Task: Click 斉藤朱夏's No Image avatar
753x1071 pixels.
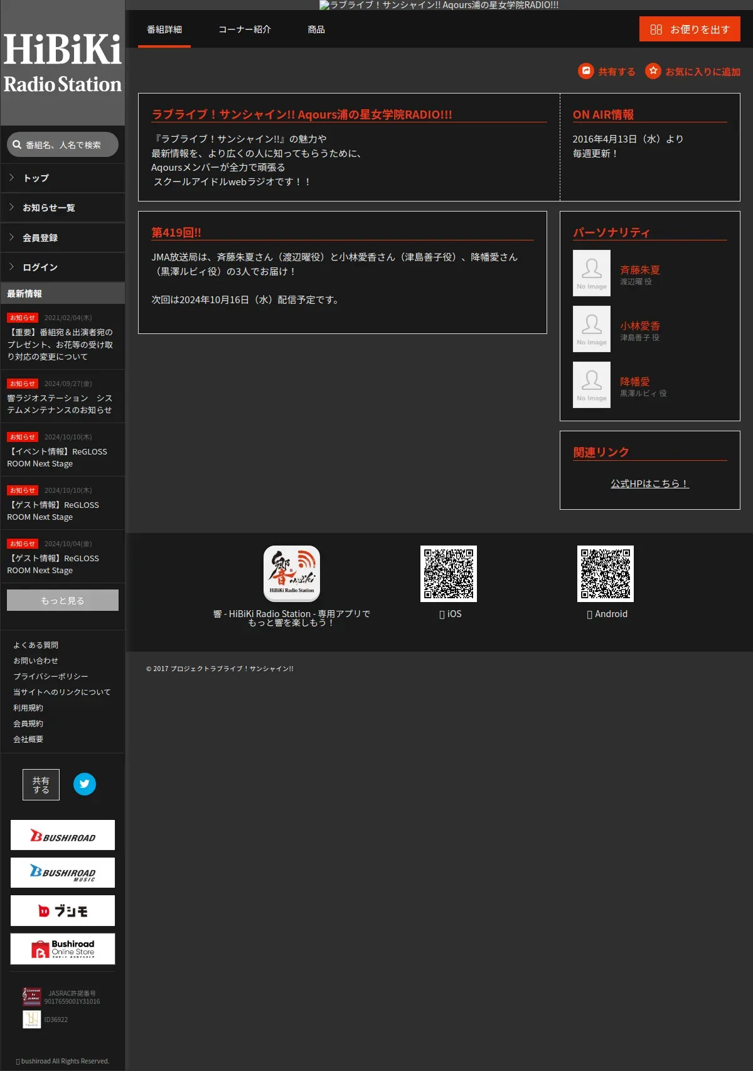Action: 592,273
